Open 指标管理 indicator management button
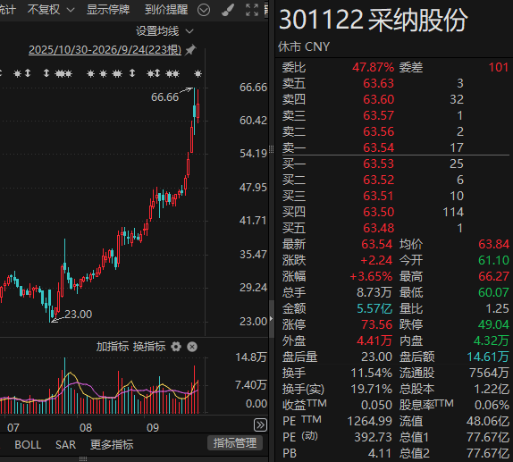513x462 pixels. (x=235, y=443)
